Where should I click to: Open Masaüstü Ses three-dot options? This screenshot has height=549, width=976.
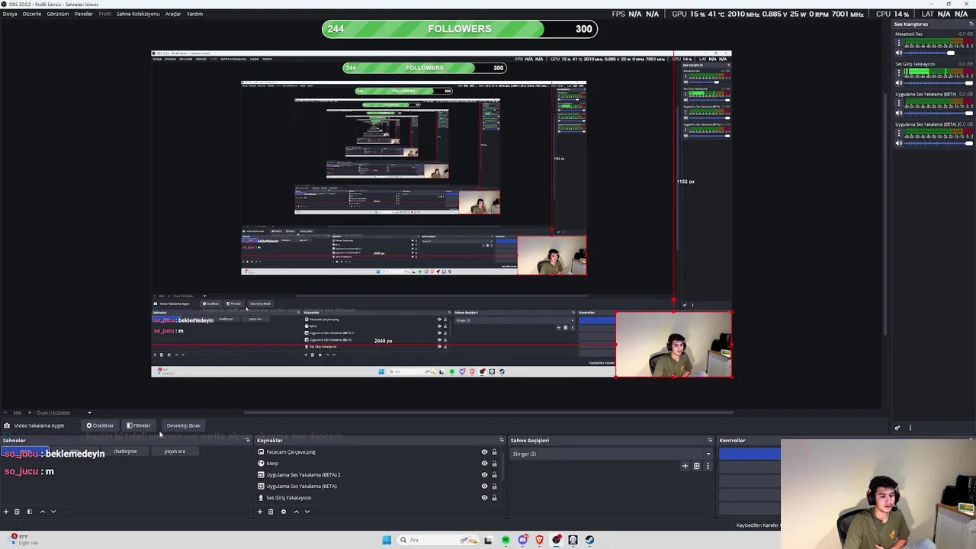coord(899,43)
